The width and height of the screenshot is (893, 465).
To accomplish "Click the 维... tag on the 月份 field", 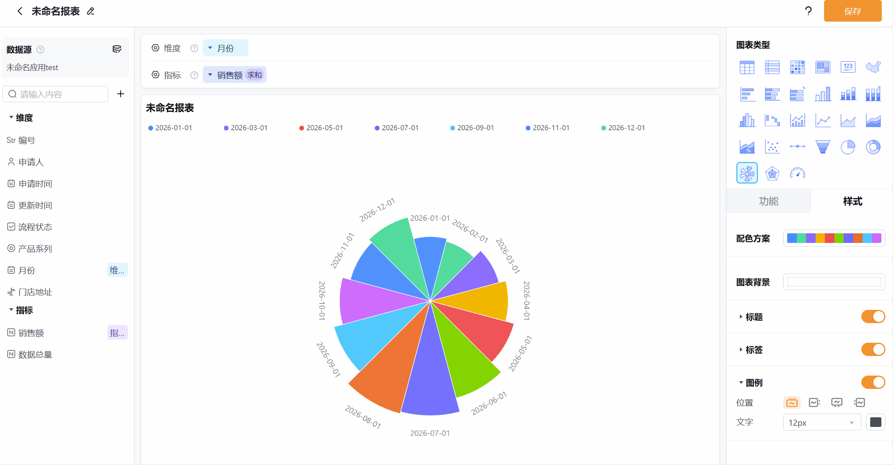I will click(x=117, y=270).
